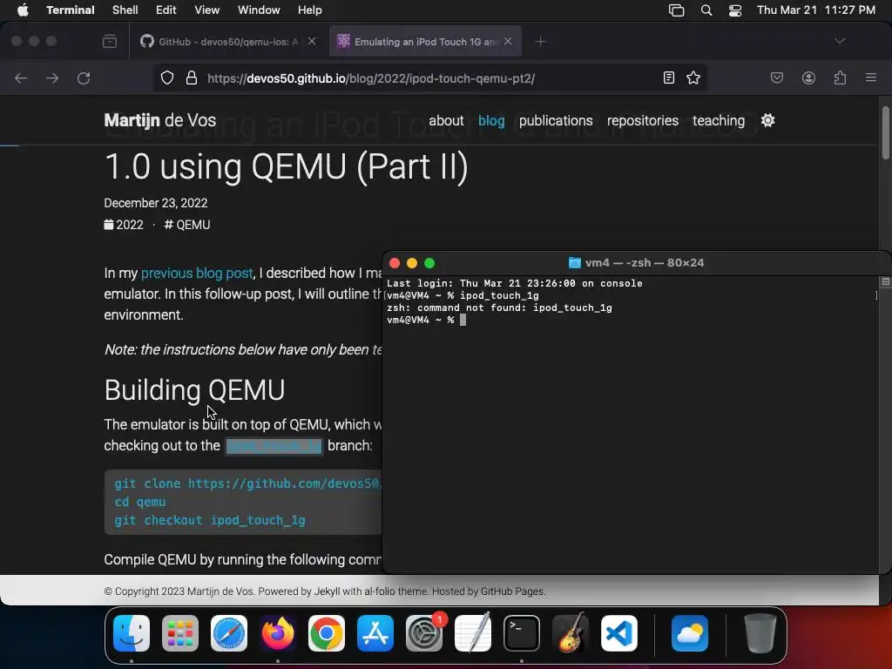Viewport: 892px width, 669px height.
Task: Show the menu bar date and time
Action: 815,10
